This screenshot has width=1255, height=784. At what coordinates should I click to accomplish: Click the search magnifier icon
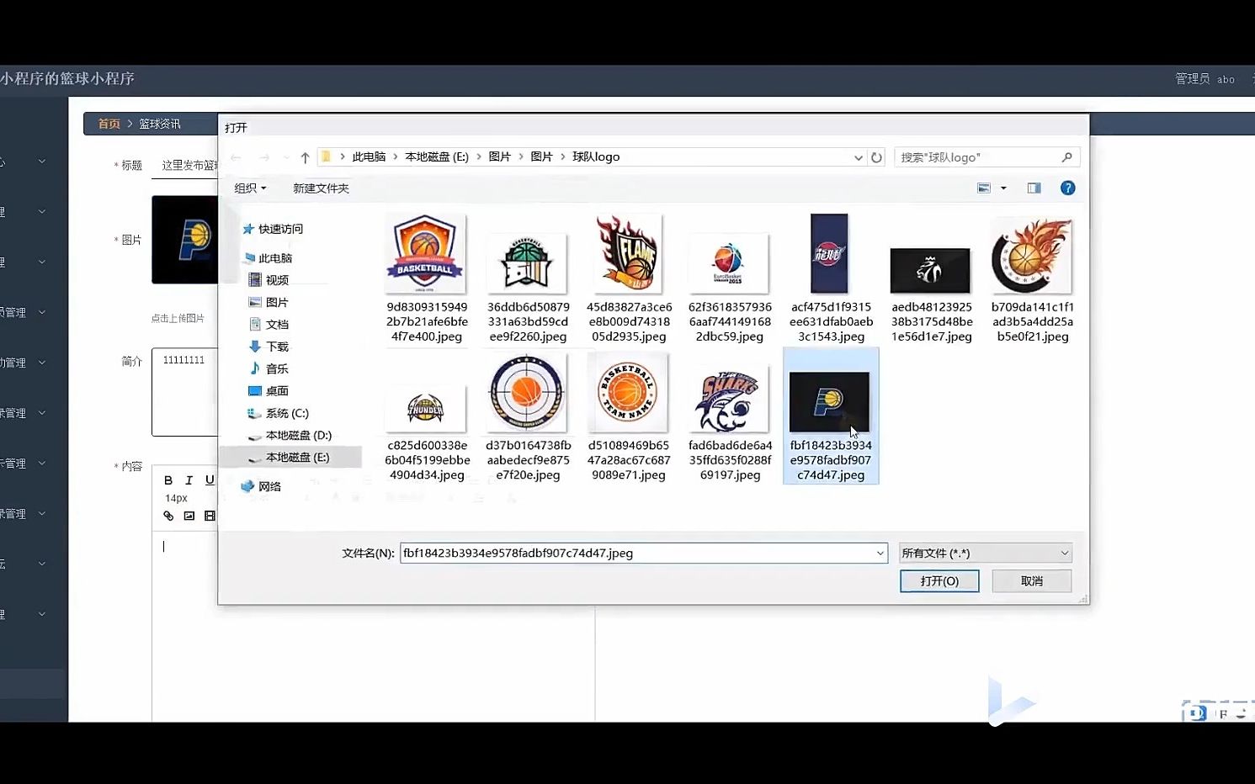(1066, 157)
